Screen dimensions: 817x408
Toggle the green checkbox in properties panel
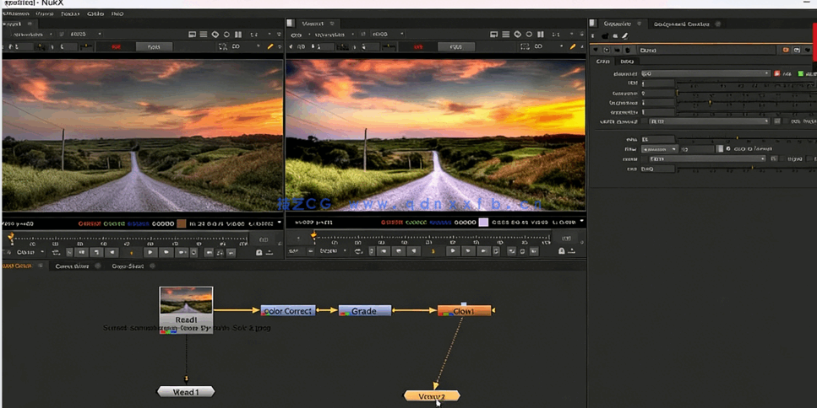(800, 74)
